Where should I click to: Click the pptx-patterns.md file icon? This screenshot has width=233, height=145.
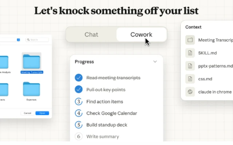click(190, 66)
